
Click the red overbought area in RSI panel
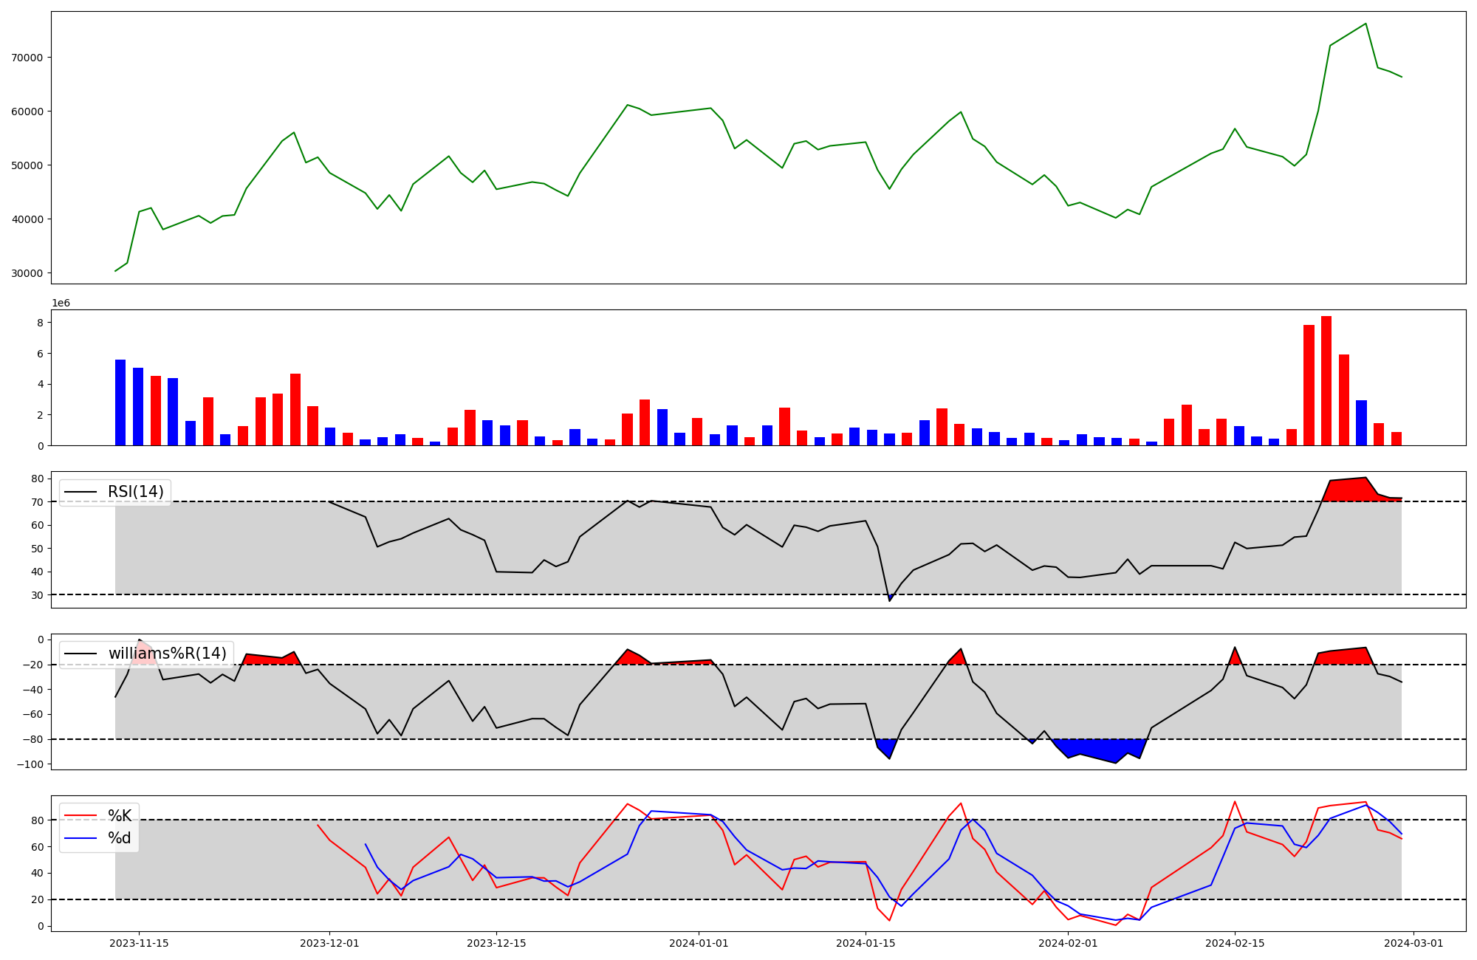(x=1348, y=490)
